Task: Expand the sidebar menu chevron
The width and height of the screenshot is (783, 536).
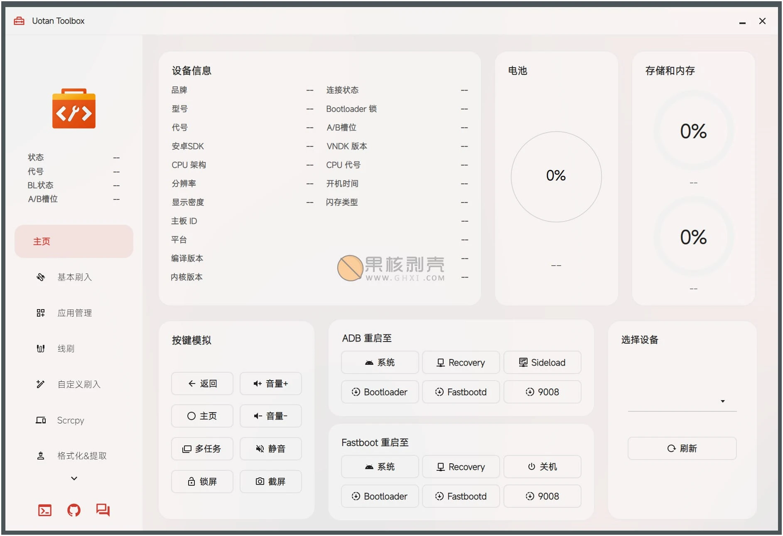Action: tap(74, 478)
